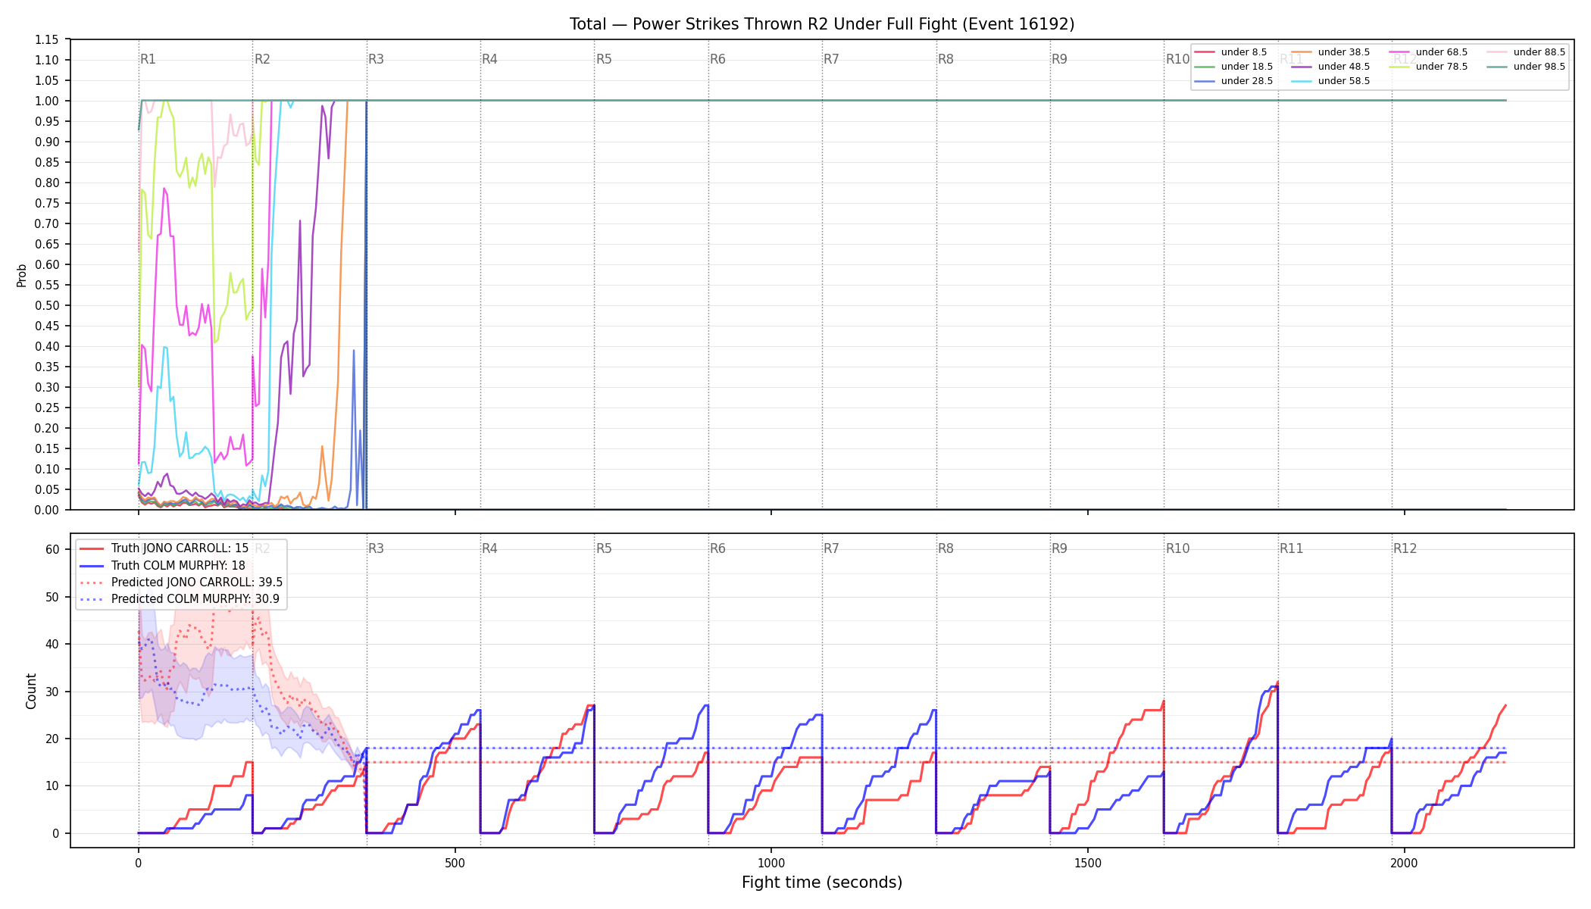Click the 0.50 tick on the Prob axis

tap(47, 305)
